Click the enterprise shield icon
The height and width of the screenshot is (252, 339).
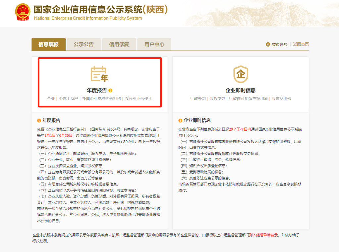click(240, 74)
